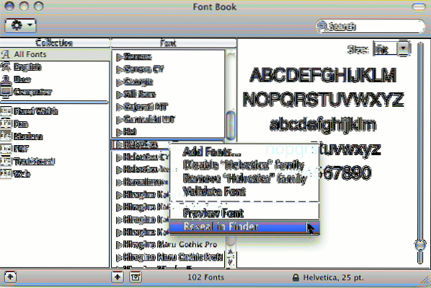Open the gear Action menu
The width and height of the screenshot is (431, 288).
pos(20,25)
